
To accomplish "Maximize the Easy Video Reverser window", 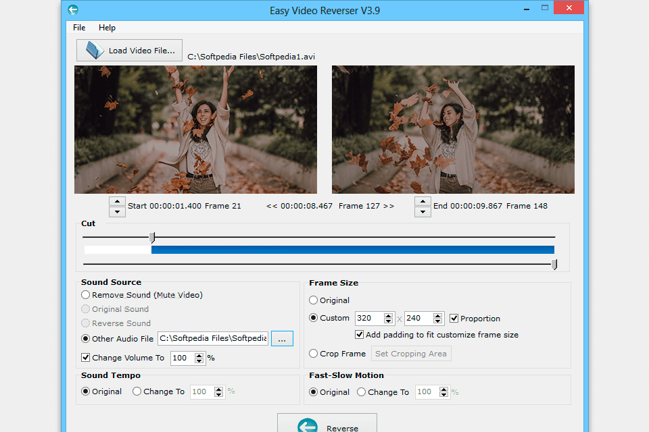I will pos(545,8).
